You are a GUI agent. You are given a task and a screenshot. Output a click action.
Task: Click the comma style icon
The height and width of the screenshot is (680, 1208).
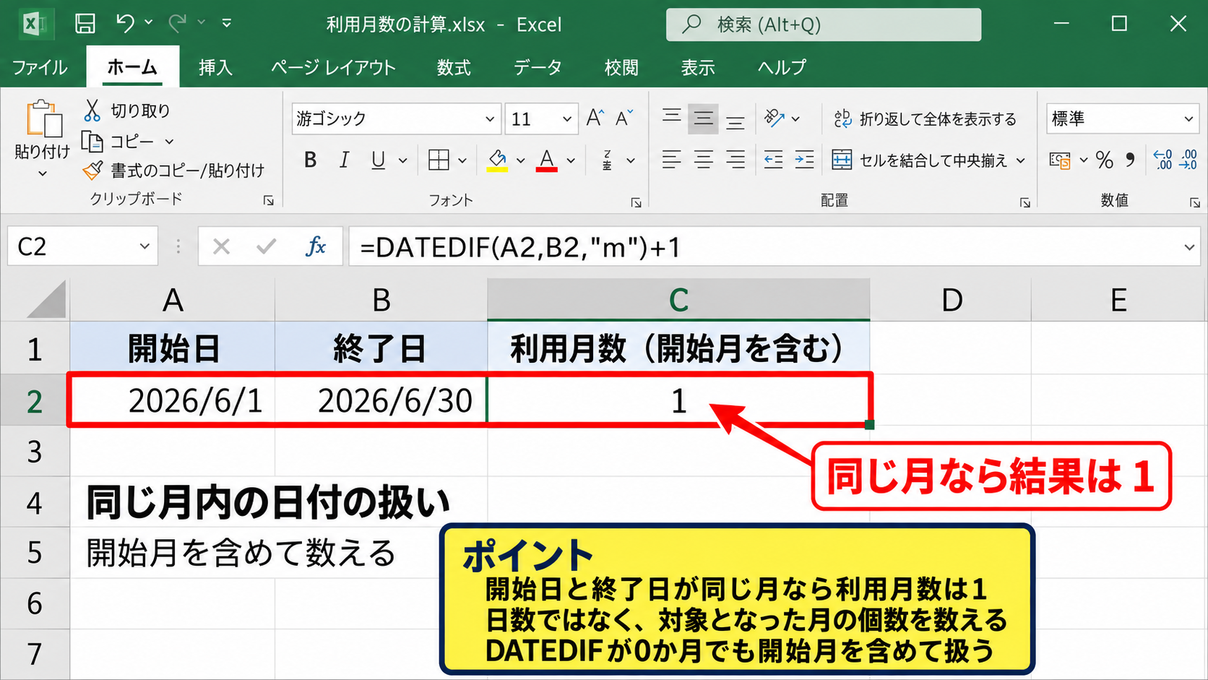click(1130, 160)
